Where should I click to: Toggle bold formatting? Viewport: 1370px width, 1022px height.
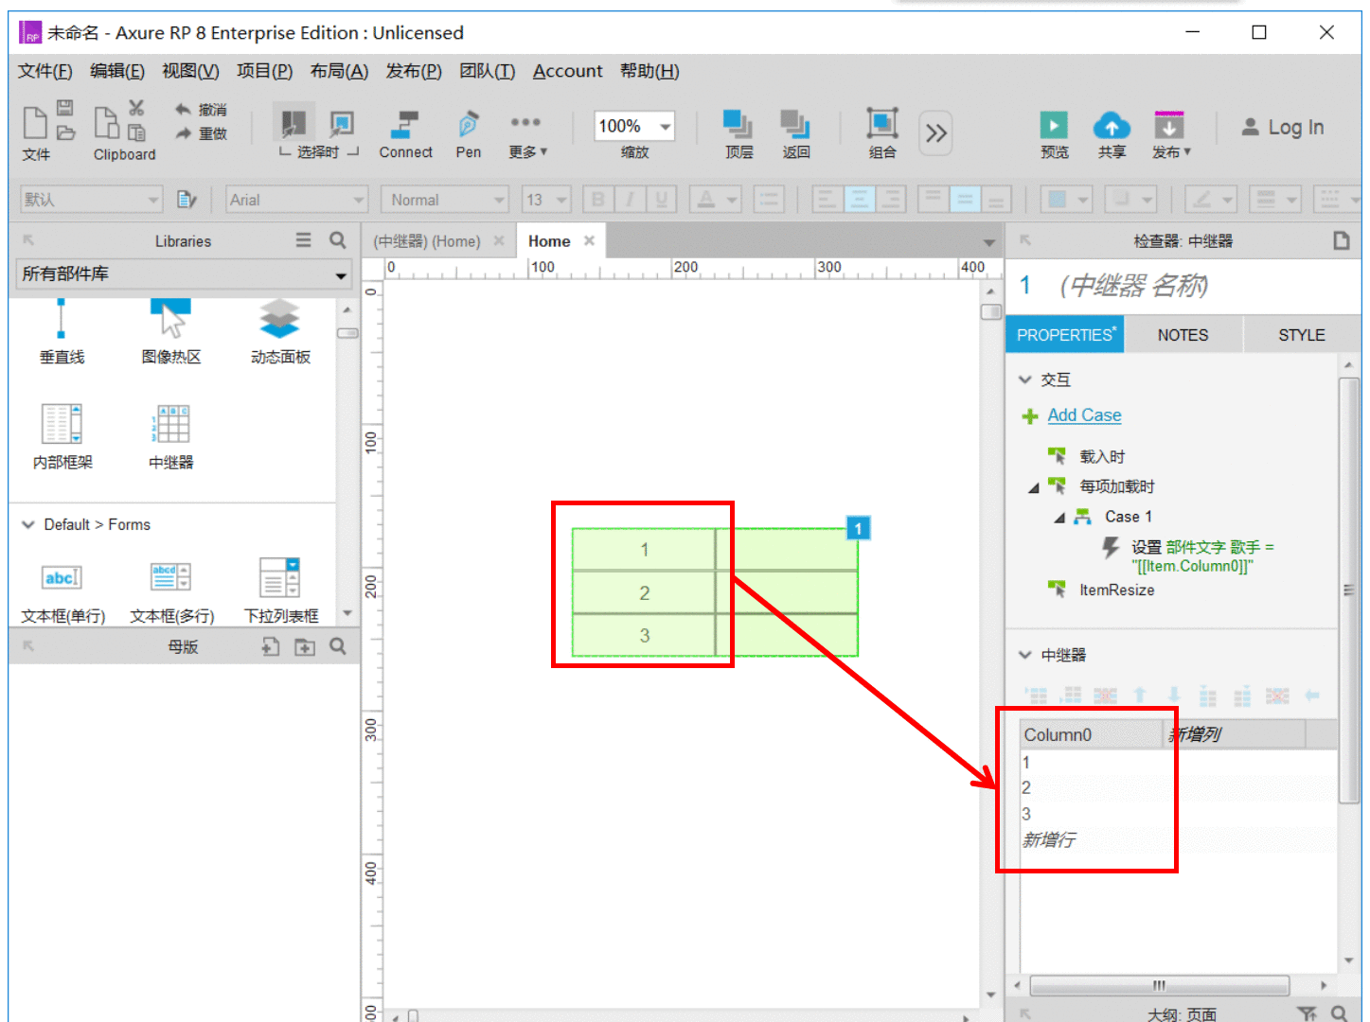[597, 200]
